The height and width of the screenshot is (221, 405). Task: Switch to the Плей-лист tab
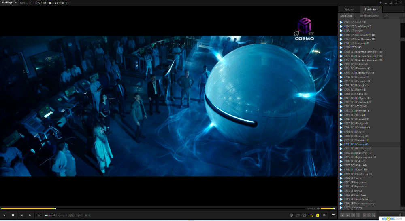(x=371, y=9)
